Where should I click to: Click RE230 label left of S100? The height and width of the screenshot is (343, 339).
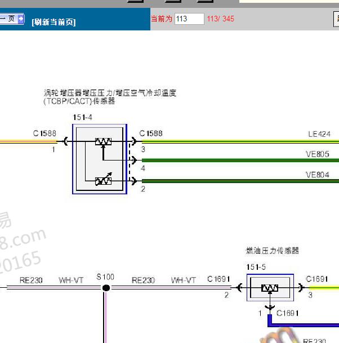point(31,280)
